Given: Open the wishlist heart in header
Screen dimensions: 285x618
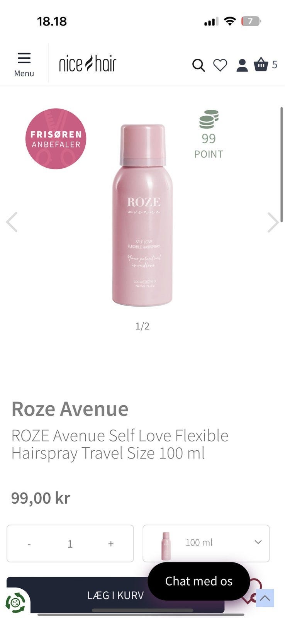Looking at the screenshot, I should pos(220,65).
